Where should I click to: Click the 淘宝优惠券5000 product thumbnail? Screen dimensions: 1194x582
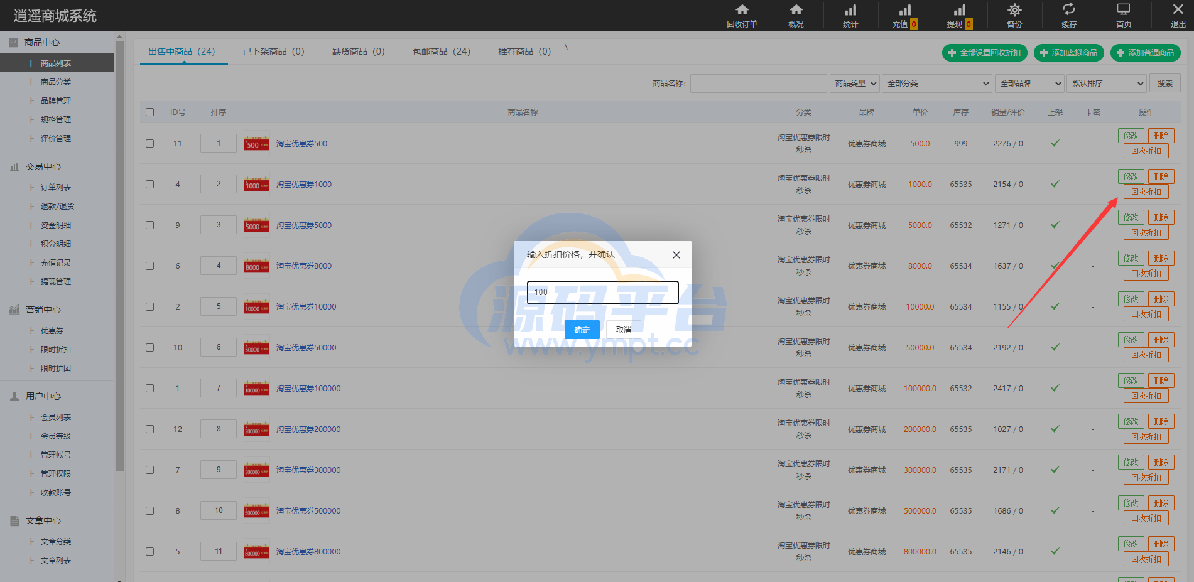tap(257, 225)
